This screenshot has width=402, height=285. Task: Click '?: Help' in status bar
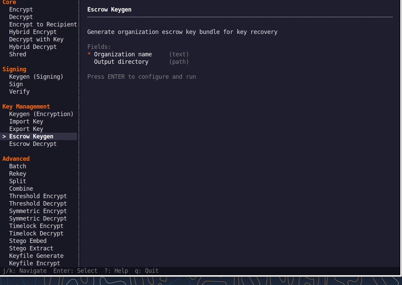[x=116, y=271]
